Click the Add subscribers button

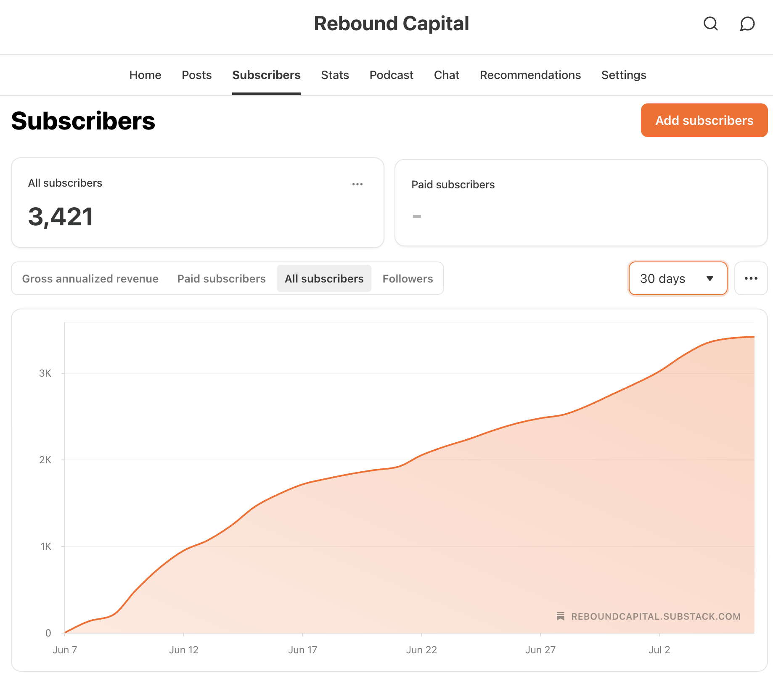point(704,120)
